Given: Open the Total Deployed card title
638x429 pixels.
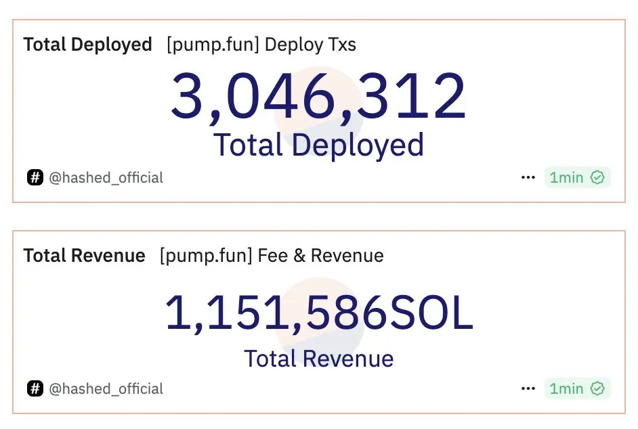Looking at the screenshot, I should 87,45.
